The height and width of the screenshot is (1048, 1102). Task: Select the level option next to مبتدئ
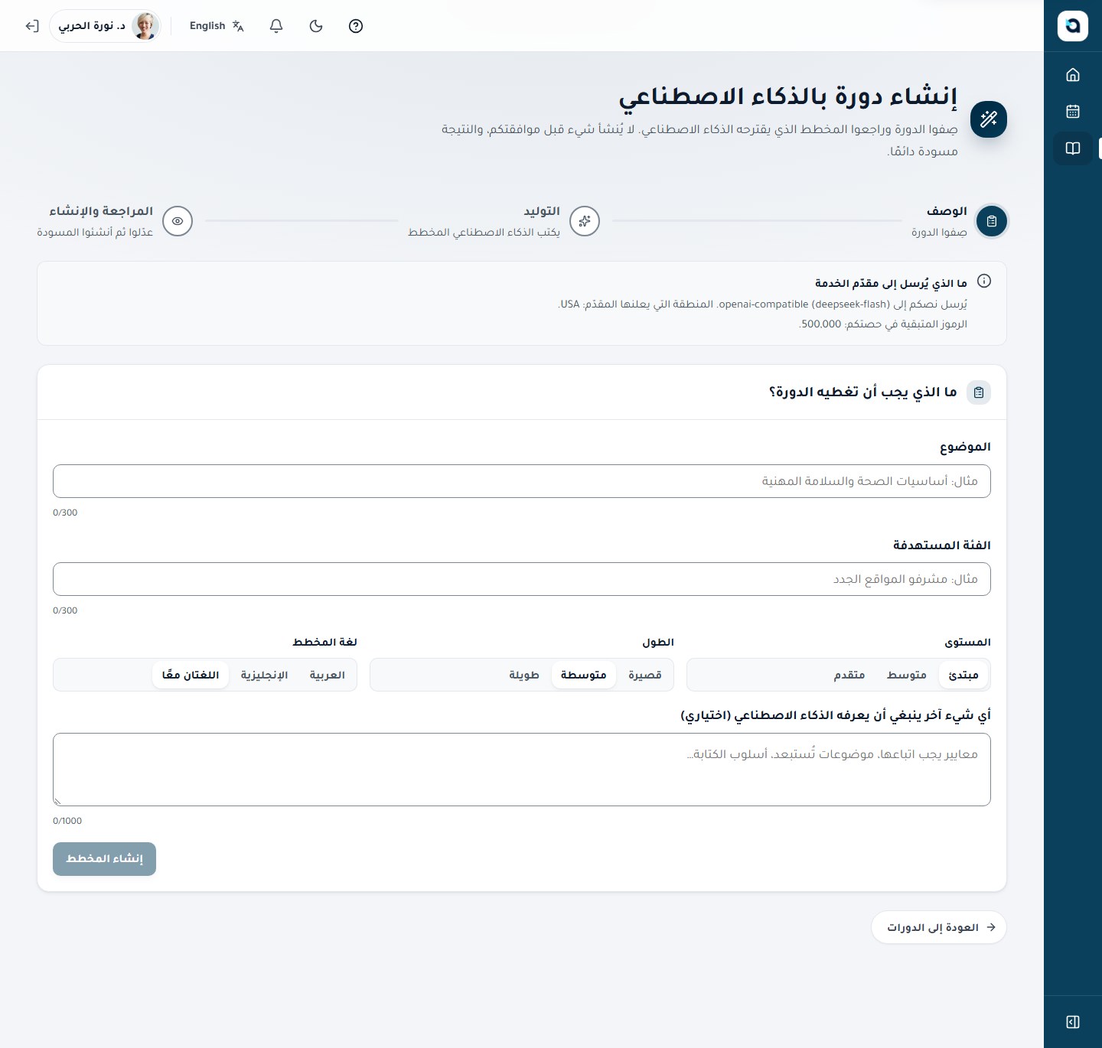click(907, 675)
